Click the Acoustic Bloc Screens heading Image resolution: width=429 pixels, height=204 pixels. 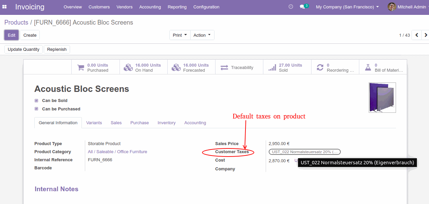point(82,89)
